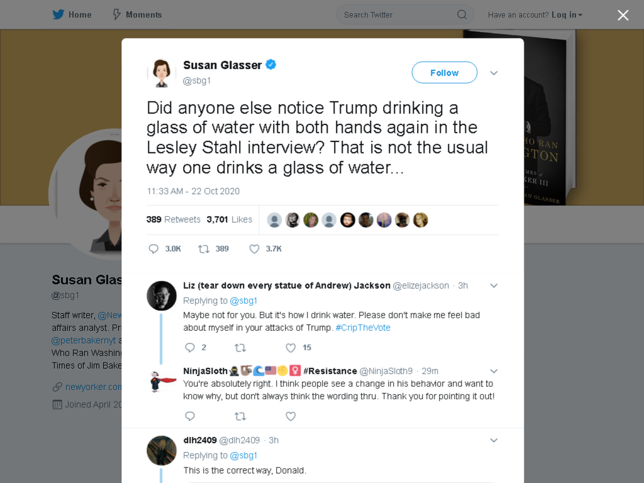View the 389 Retweets list
644x483 pixels.
tap(174, 219)
